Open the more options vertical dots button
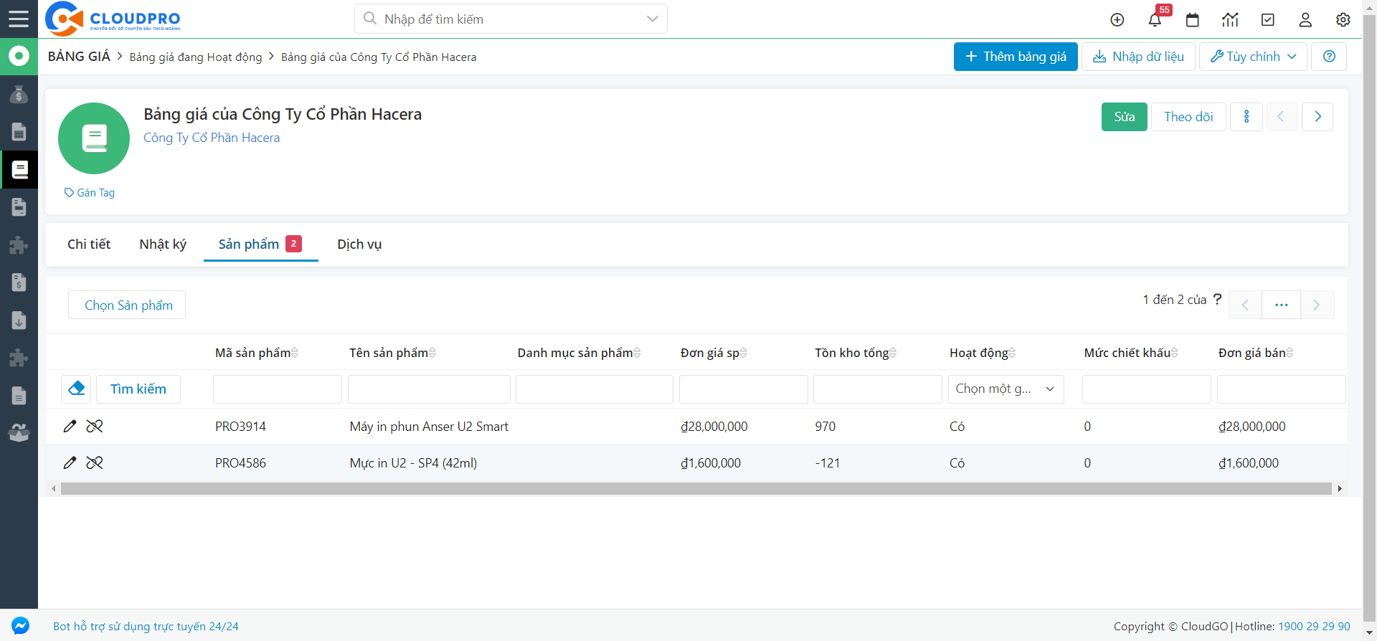The width and height of the screenshot is (1377, 641). pos(1246,117)
